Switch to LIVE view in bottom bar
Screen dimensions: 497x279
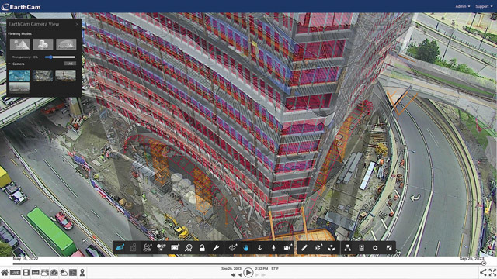click(x=16, y=272)
